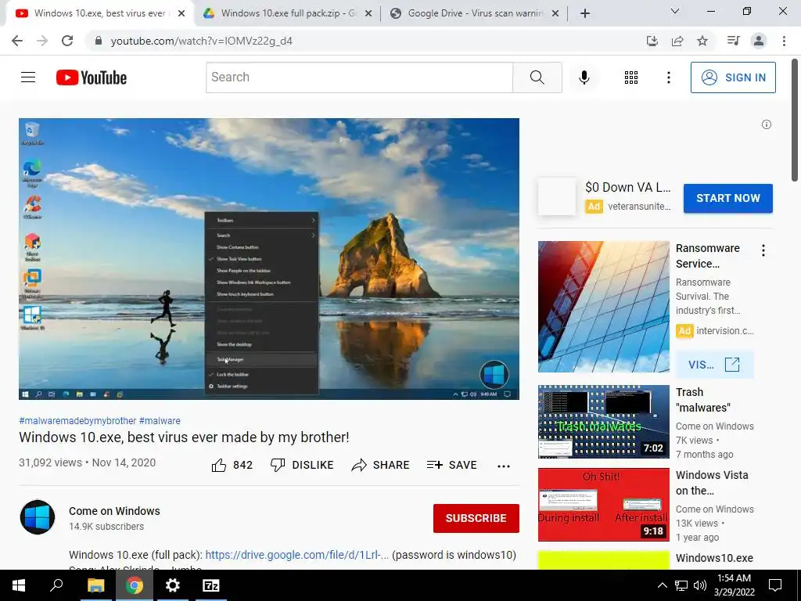SUBSCRIBE to Come on Windows
The width and height of the screenshot is (801, 601).
(x=476, y=518)
